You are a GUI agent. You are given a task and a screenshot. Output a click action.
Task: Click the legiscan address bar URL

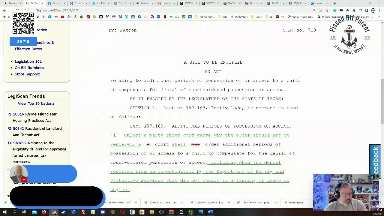coord(58,10)
